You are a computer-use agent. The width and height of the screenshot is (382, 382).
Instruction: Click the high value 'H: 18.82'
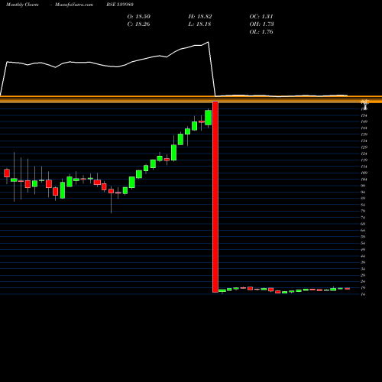(x=200, y=17)
